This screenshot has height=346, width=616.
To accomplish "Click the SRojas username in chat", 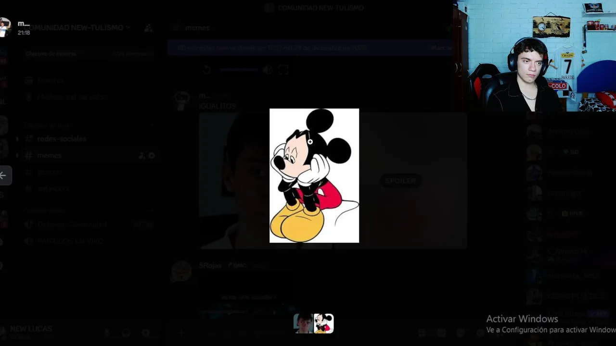I will click(210, 265).
